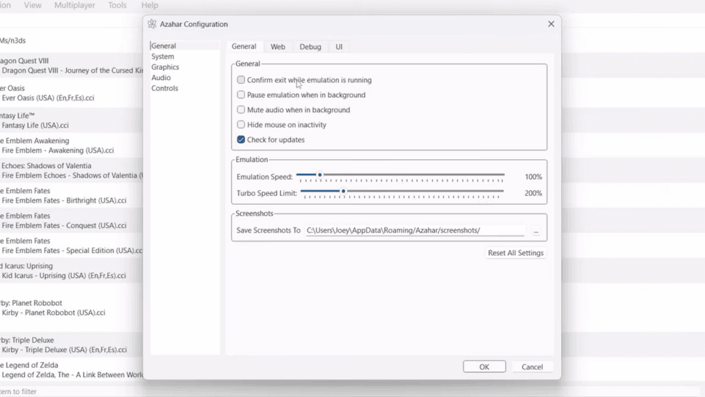This screenshot has width=705, height=397.
Task: Click the Emulation Speed slider handle
Action: click(x=319, y=174)
